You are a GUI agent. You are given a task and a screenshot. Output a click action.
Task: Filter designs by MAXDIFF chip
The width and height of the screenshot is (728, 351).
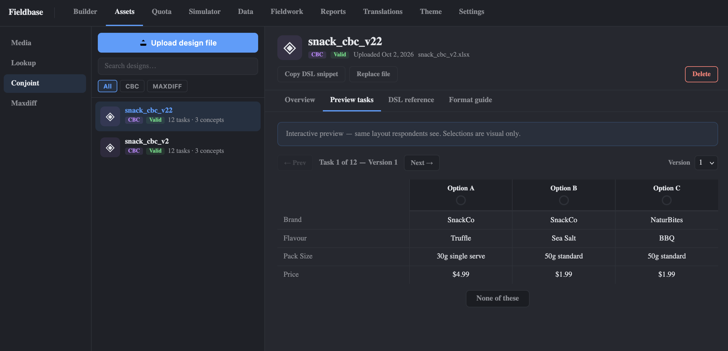167,86
